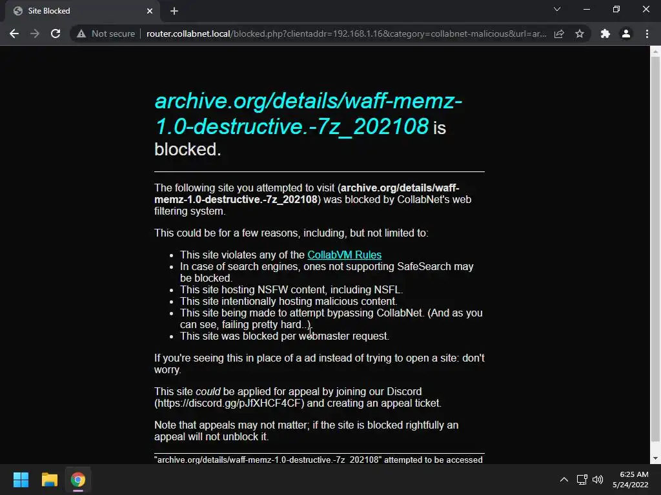Open File Explorer from the taskbar
This screenshot has height=495, width=661.
pos(49,480)
